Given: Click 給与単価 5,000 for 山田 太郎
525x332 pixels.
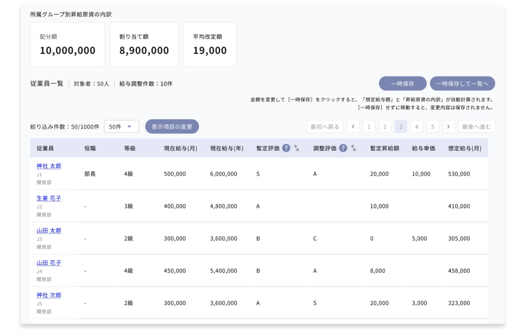Looking at the screenshot, I should click(x=419, y=238).
